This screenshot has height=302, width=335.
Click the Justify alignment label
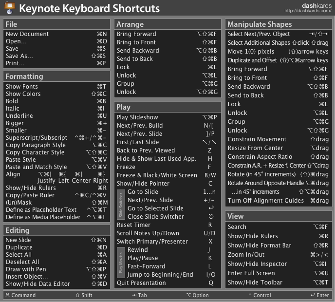pos(46,181)
